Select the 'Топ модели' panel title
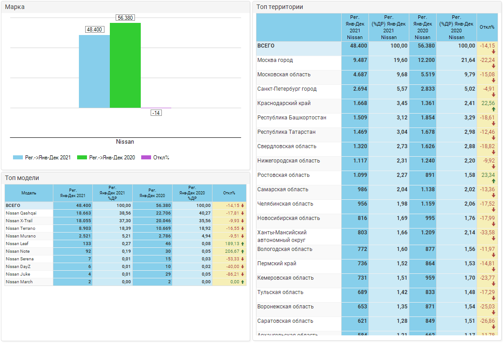This screenshot has height=356, width=503. pyautogui.click(x=22, y=178)
